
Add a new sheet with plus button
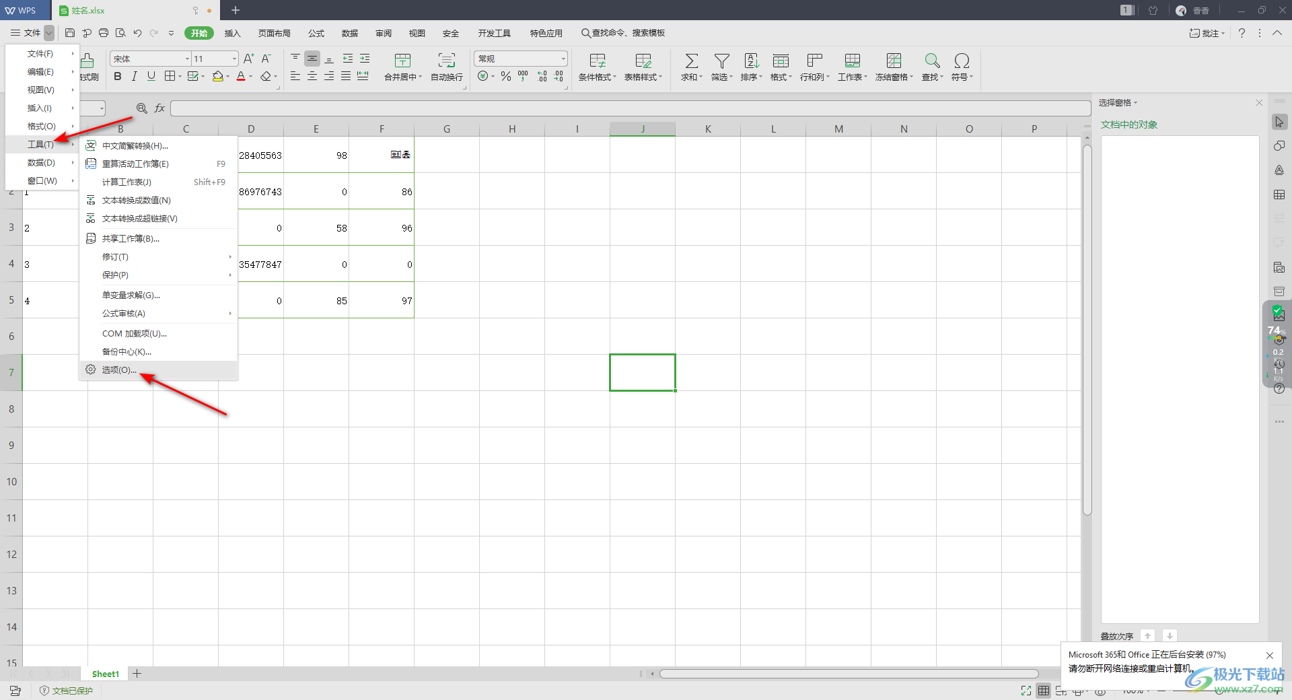(x=137, y=674)
